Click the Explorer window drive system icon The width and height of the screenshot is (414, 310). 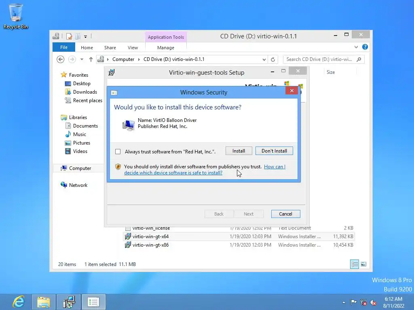(56, 36)
